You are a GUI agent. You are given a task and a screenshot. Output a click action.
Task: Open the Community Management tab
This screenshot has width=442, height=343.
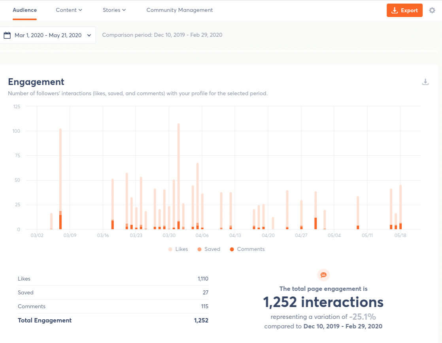point(179,10)
